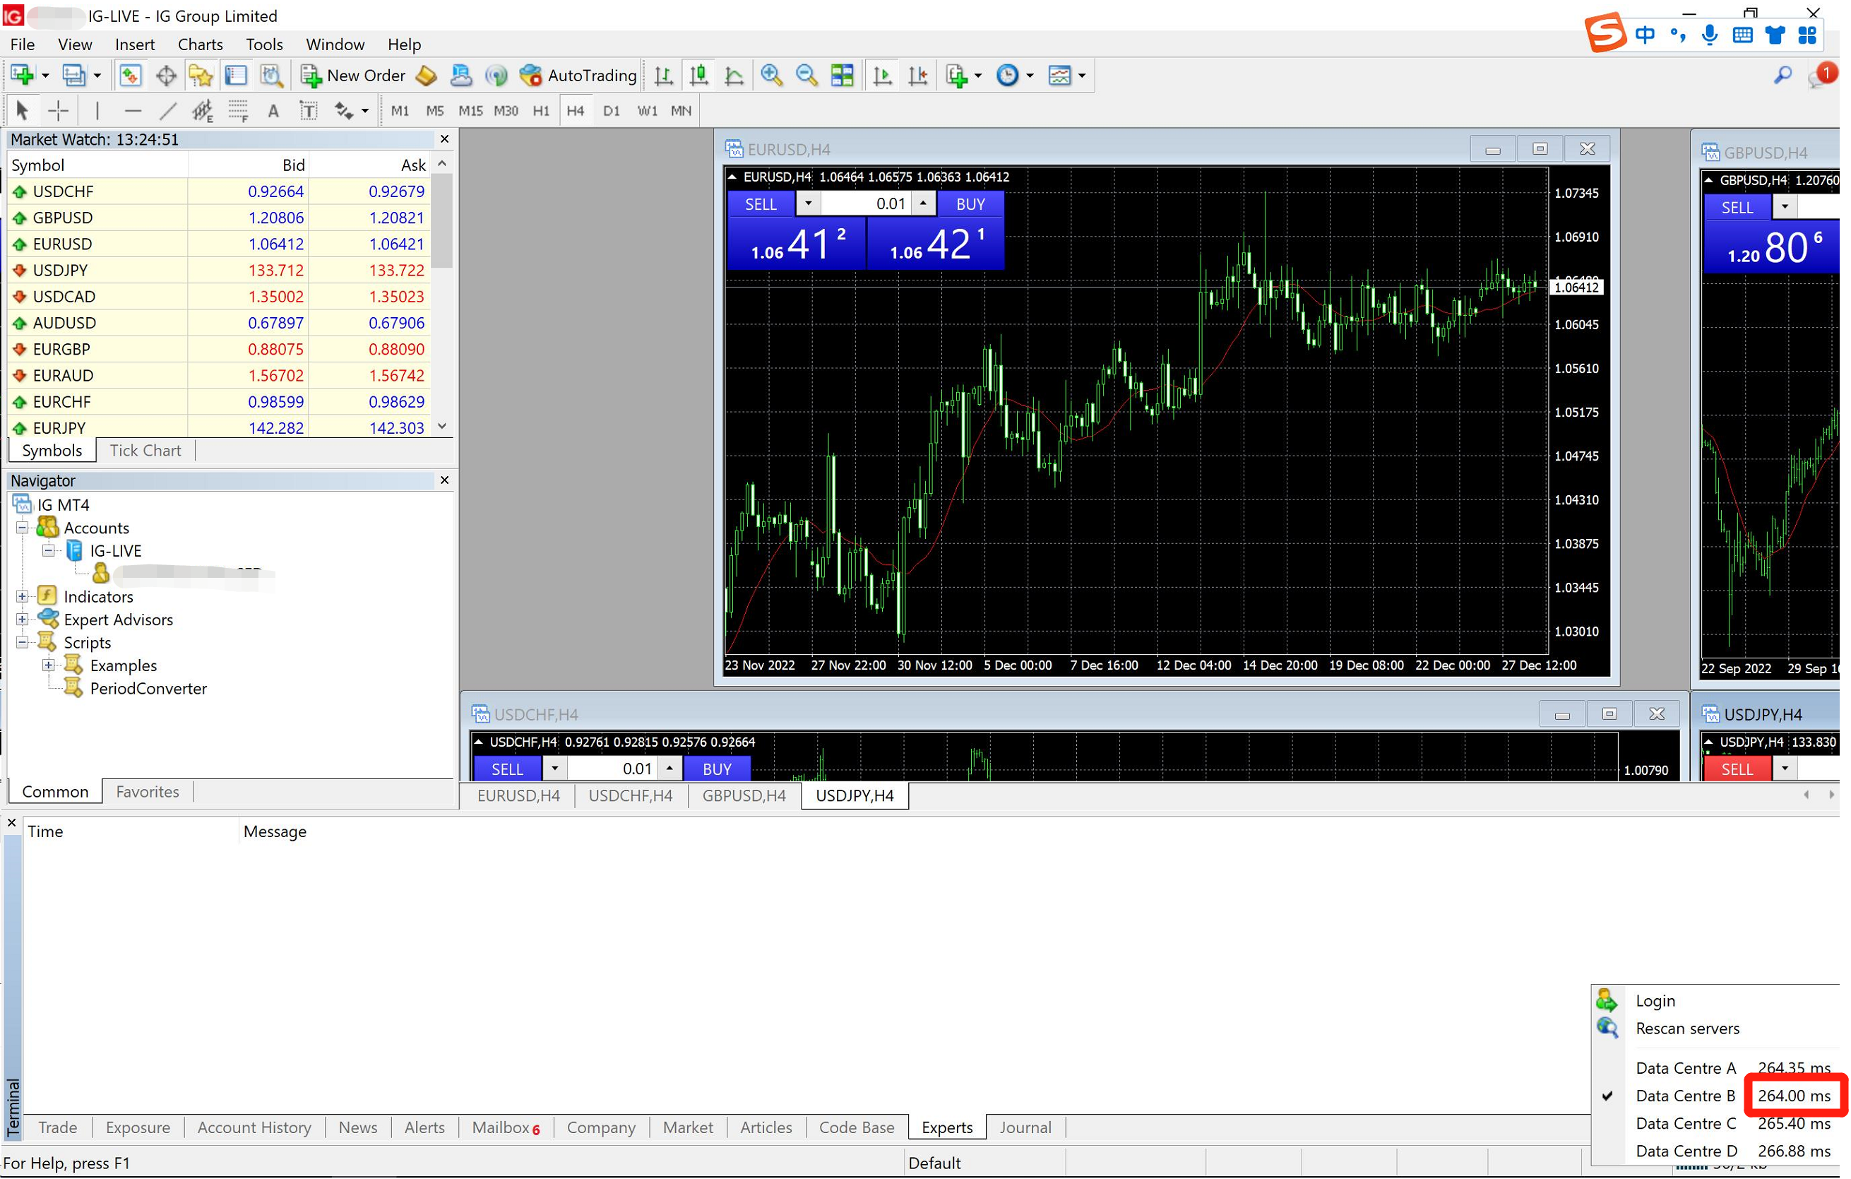Draw a trendline tool

(x=167, y=112)
